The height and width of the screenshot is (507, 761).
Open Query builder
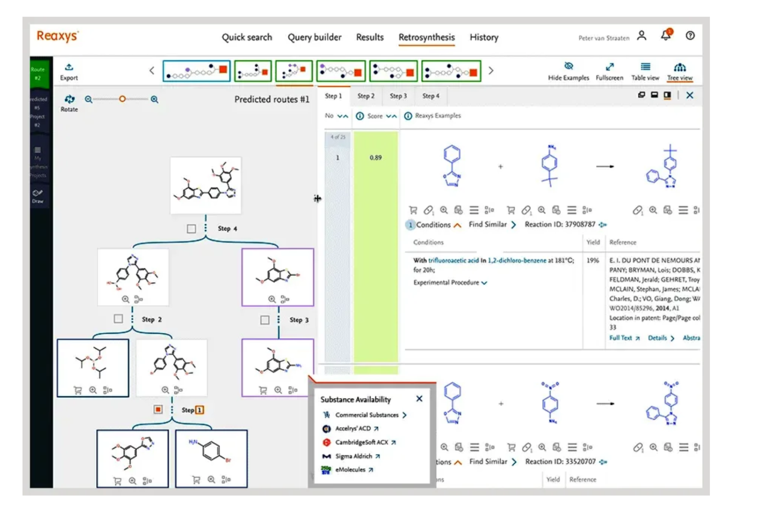(314, 37)
